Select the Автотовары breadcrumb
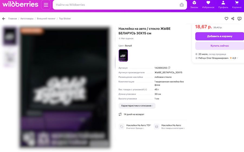The image size is (244, 152). 27,18
